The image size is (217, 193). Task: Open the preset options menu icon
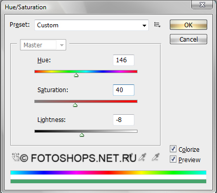pos(157,25)
